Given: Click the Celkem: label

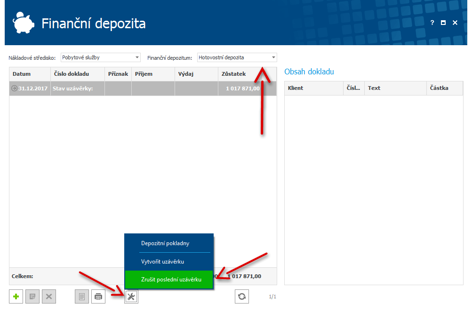Looking at the screenshot, I should pyautogui.click(x=23, y=276).
